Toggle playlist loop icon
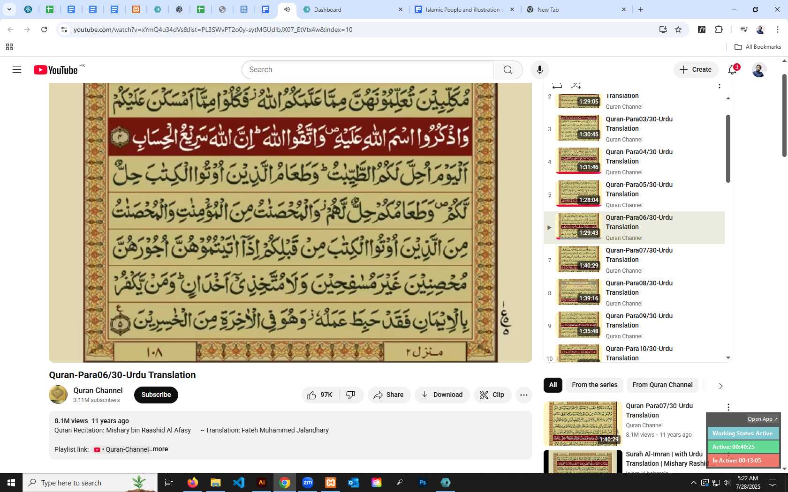 pyautogui.click(x=557, y=86)
